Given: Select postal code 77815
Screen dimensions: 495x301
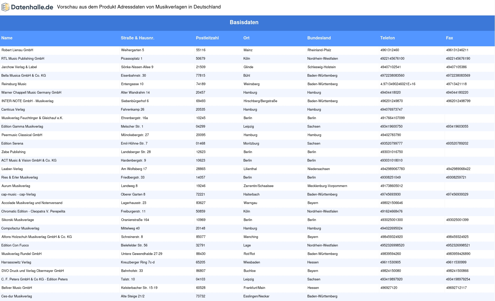Looking at the screenshot, I should [201, 76].
